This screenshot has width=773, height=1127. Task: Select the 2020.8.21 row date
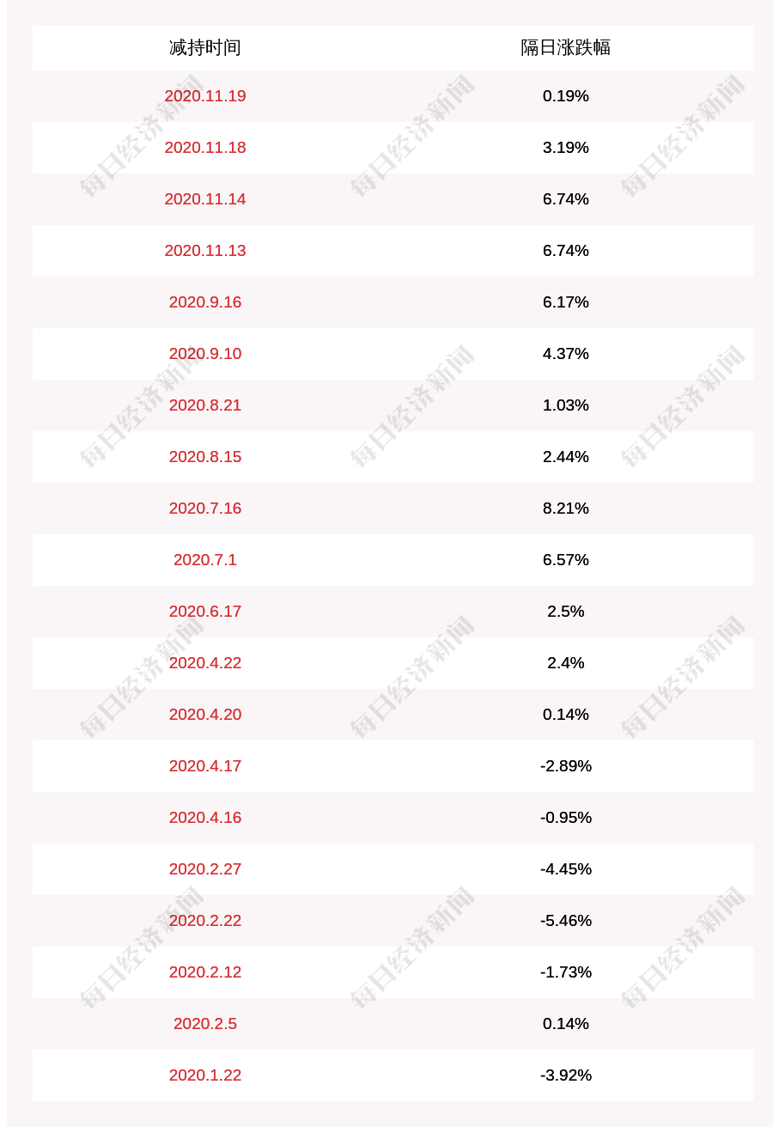[204, 405]
